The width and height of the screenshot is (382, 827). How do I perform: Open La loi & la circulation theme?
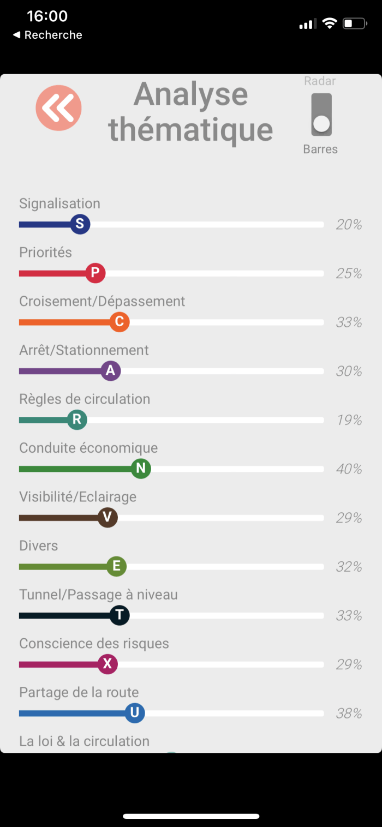(84, 741)
